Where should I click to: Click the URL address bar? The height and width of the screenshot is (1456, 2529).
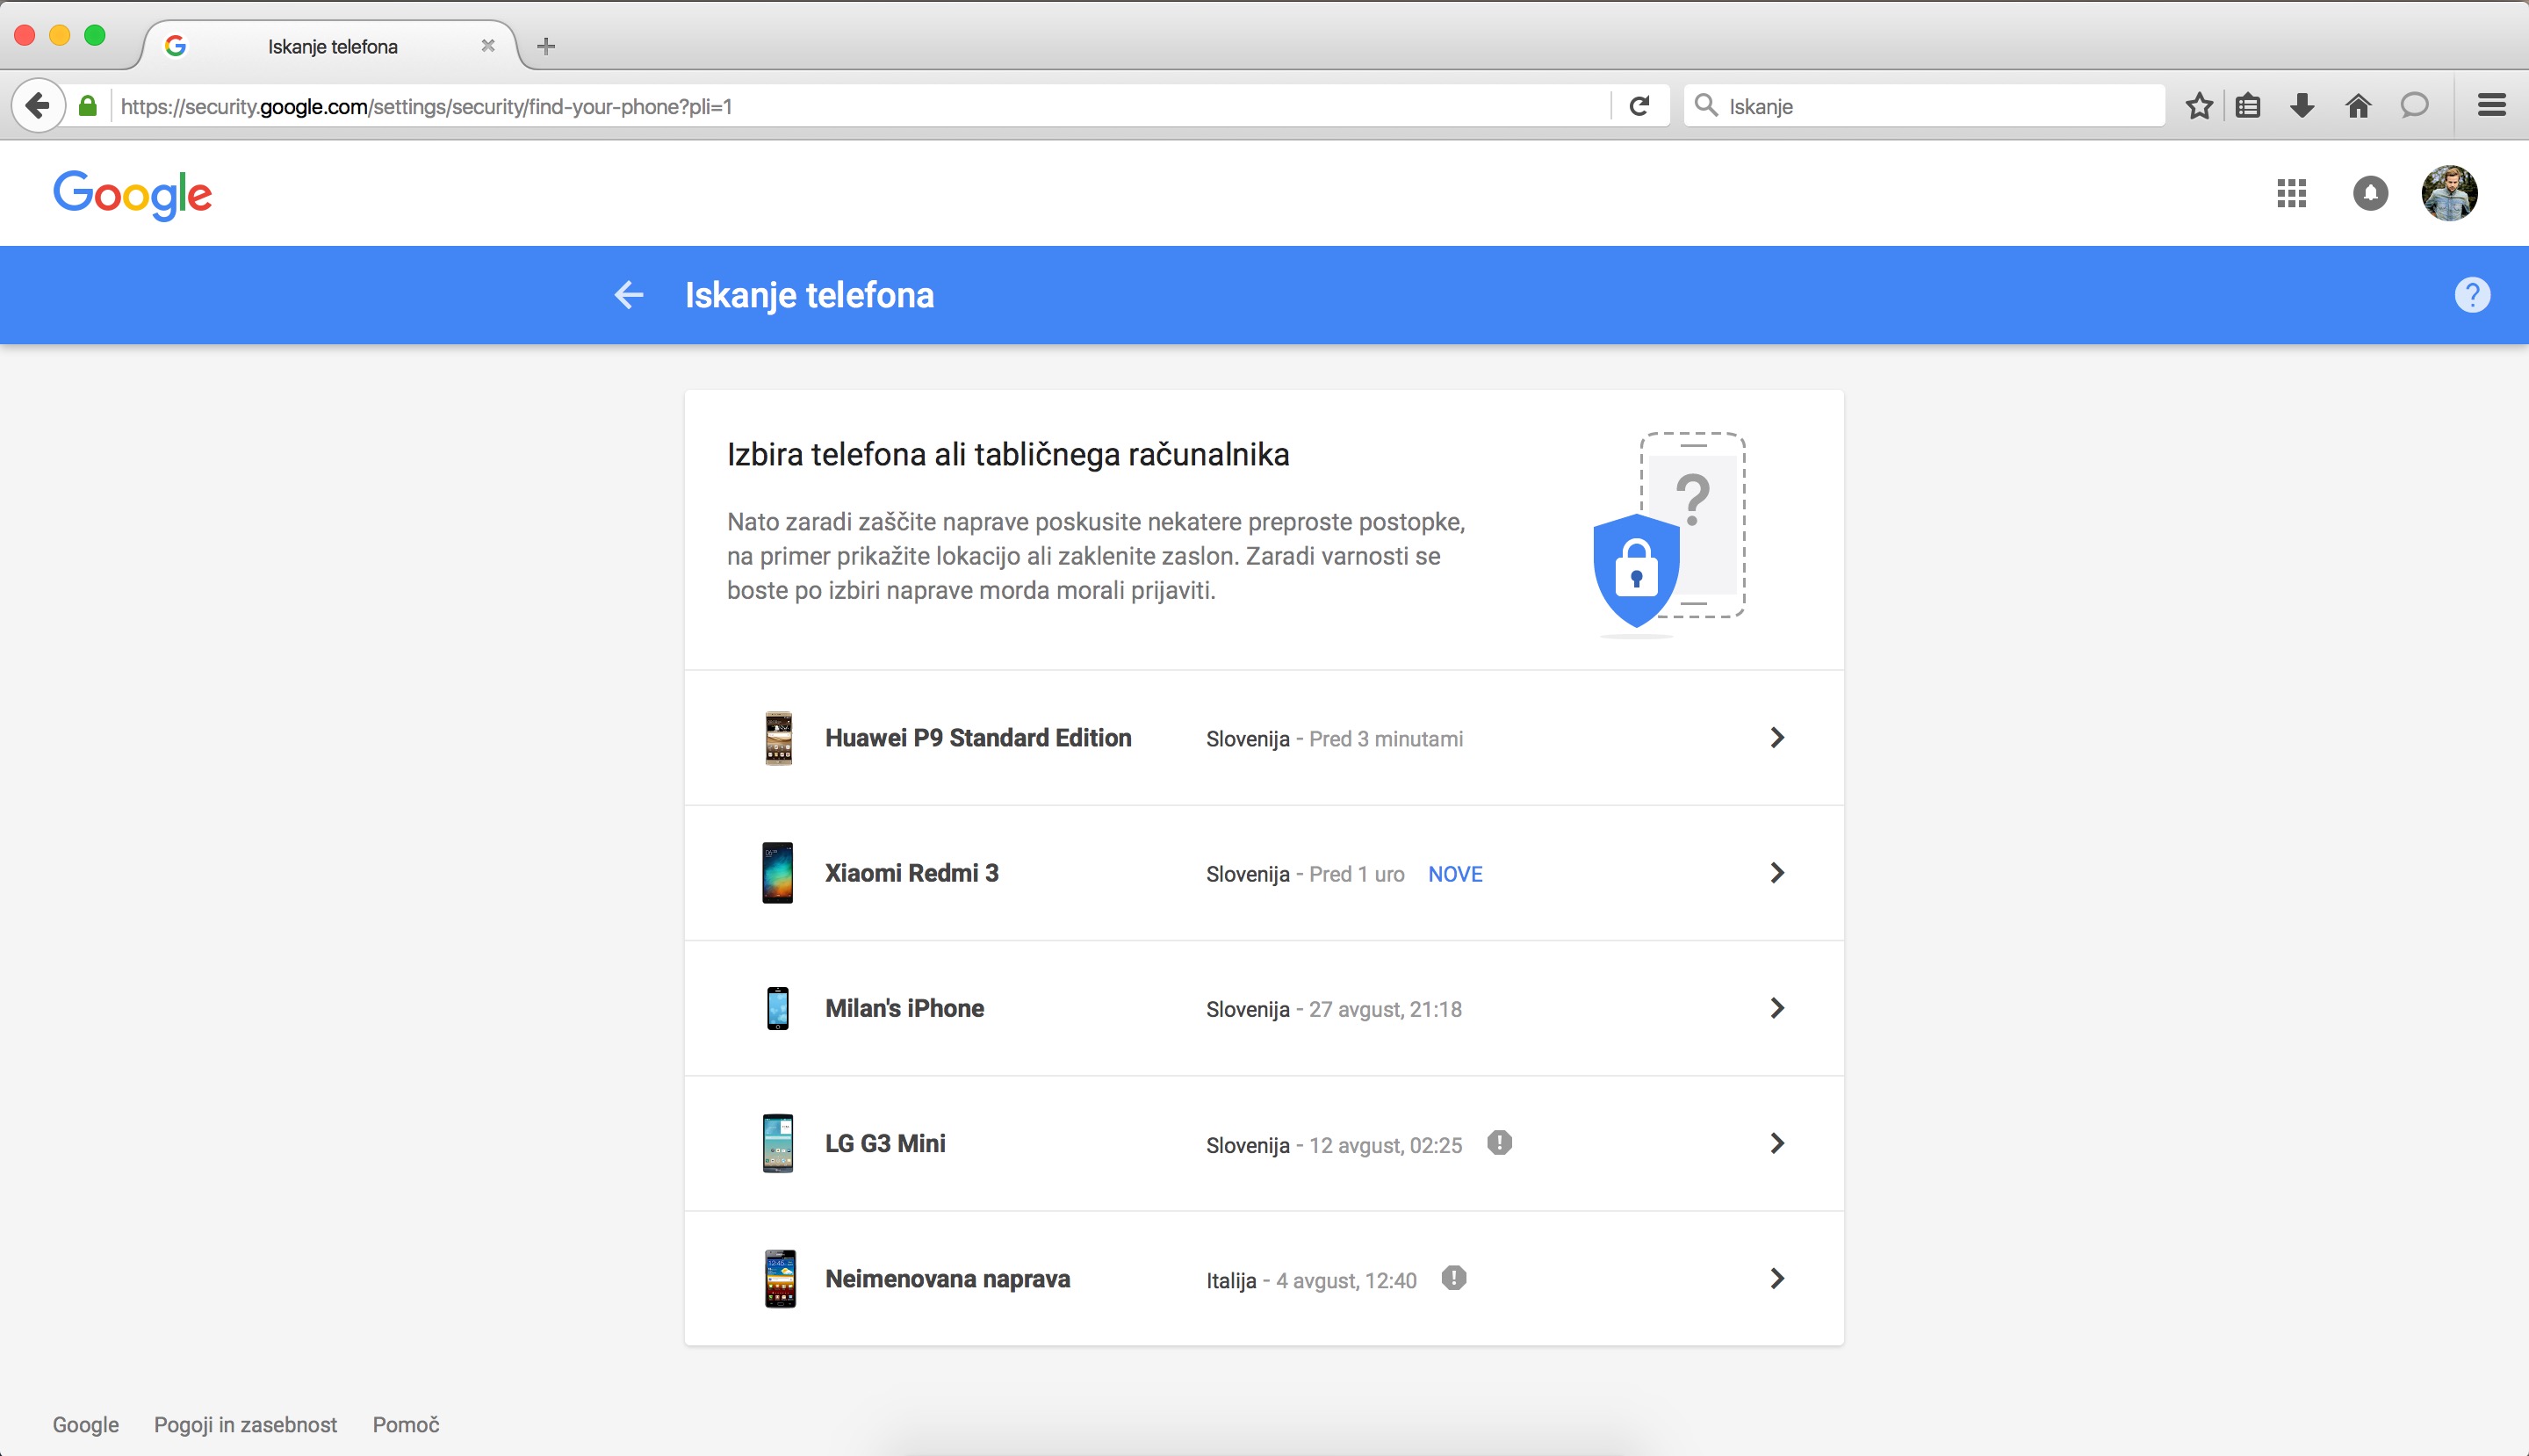point(860,106)
